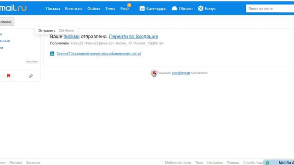Open Помощь footer link

233,163
